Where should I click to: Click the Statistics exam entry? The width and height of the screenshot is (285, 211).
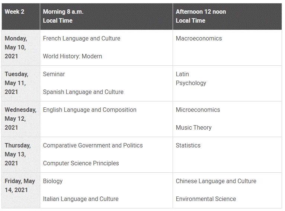(188, 145)
